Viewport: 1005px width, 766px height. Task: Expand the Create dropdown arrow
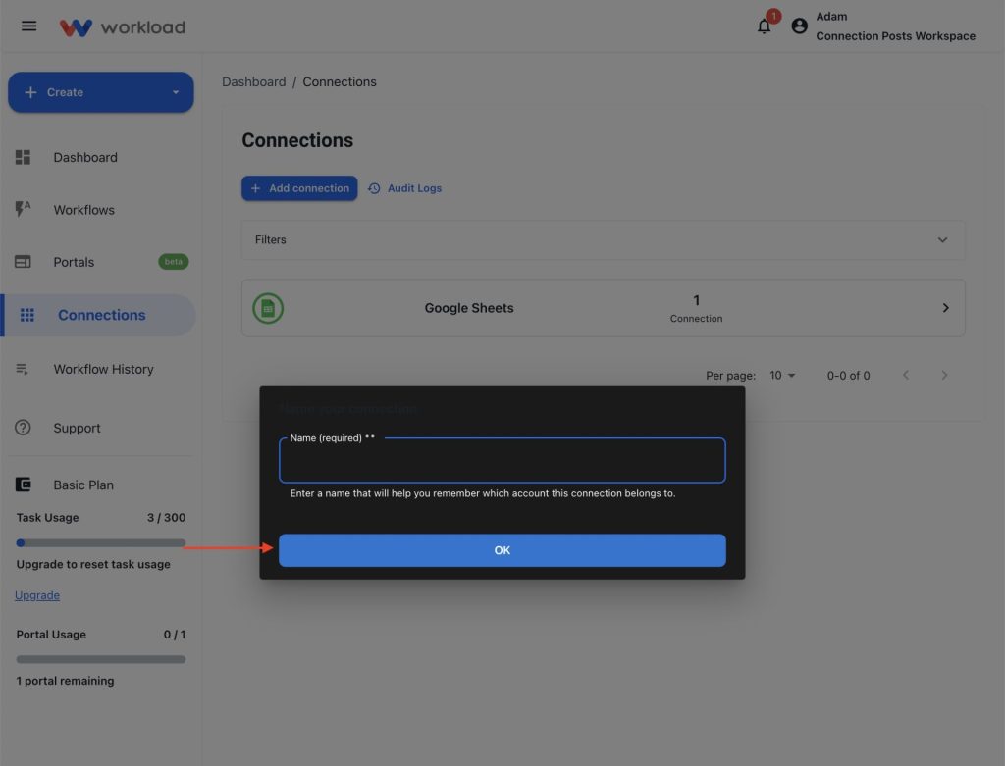[176, 92]
